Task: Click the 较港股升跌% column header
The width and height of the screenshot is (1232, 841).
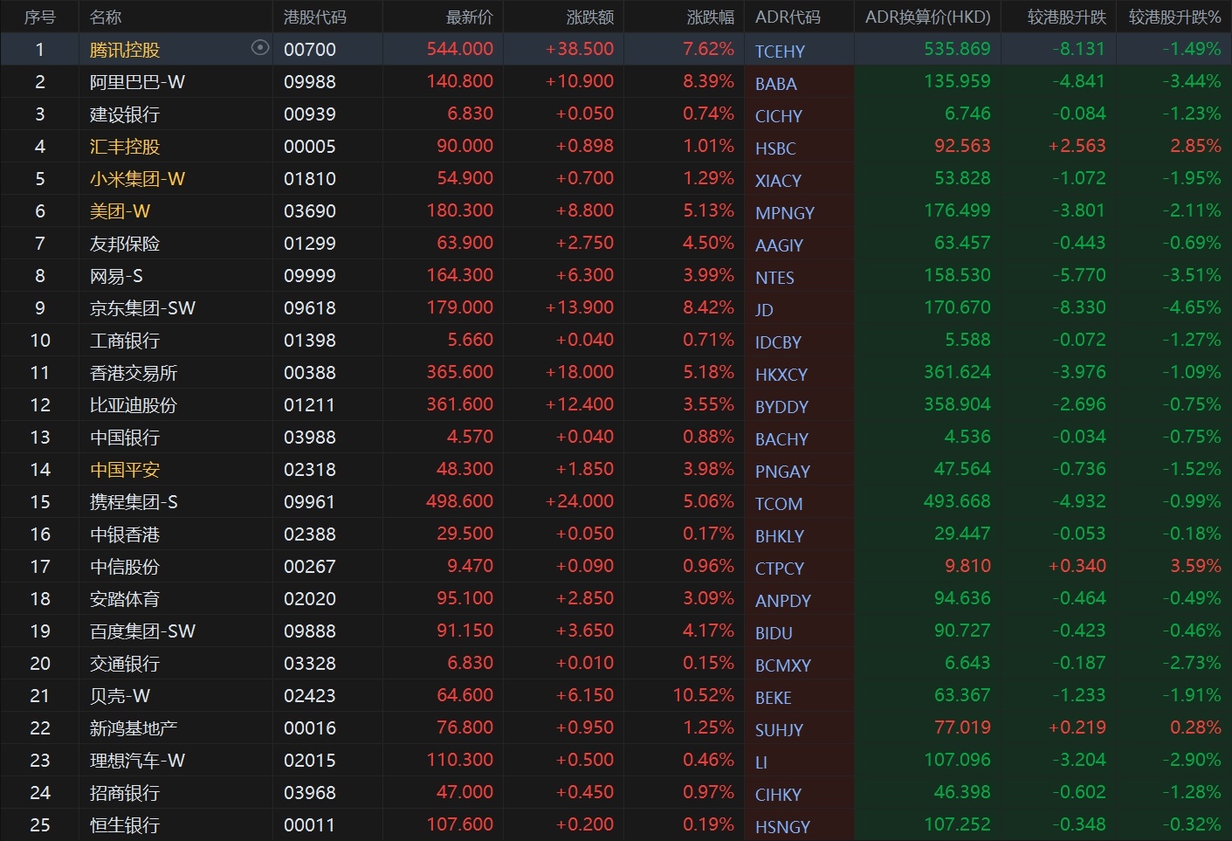Action: (1173, 17)
